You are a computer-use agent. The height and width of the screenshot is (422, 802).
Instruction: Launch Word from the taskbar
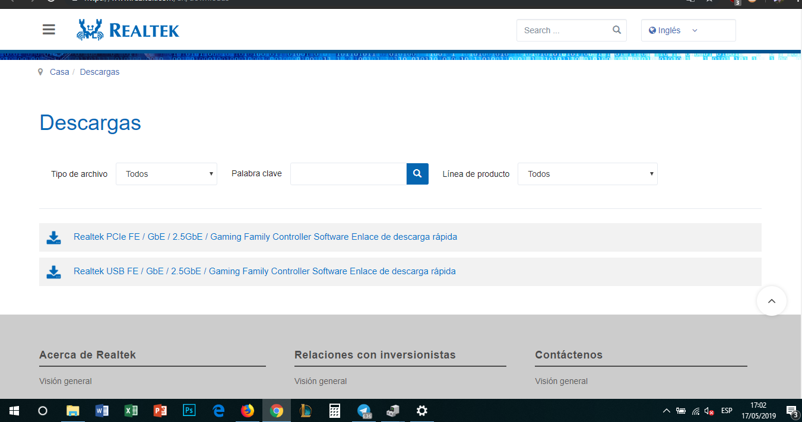[102, 411]
